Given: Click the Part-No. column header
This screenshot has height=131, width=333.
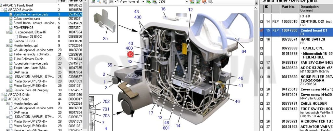Looking at the screenshot, I should point(288,7).
